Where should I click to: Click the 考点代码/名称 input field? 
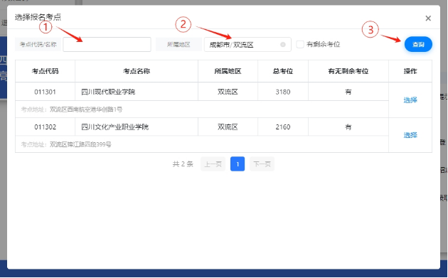[x=107, y=45]
